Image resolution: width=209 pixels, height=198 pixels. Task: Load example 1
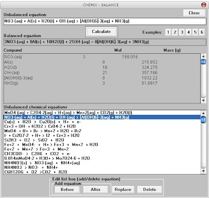coord(168,32)
